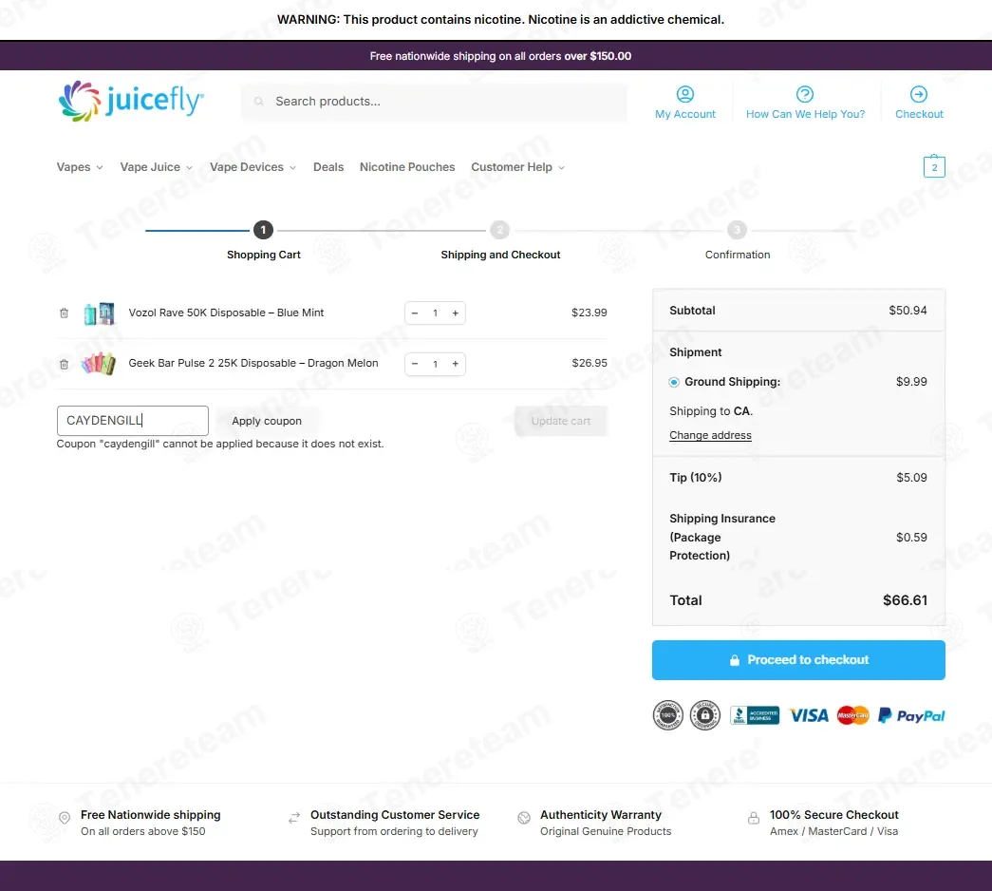Click quantity field for Vozol Rave Blue Mint
Viewport: 992px width, 891px height.
pyautogui.click(x=436, y=313)
